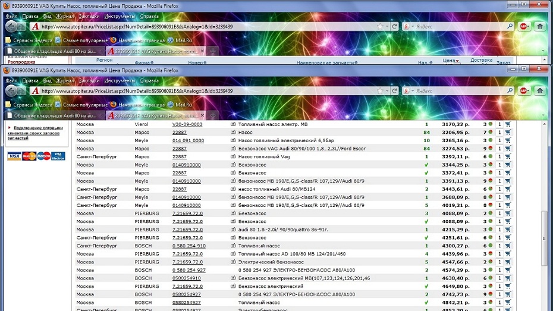Click cart icon in the 4215,29 р. PIERBURG row
The image size is (553, 311).
click(x=508, y=230)
